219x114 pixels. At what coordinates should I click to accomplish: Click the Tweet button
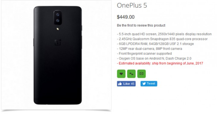click(x=149, y=84)
